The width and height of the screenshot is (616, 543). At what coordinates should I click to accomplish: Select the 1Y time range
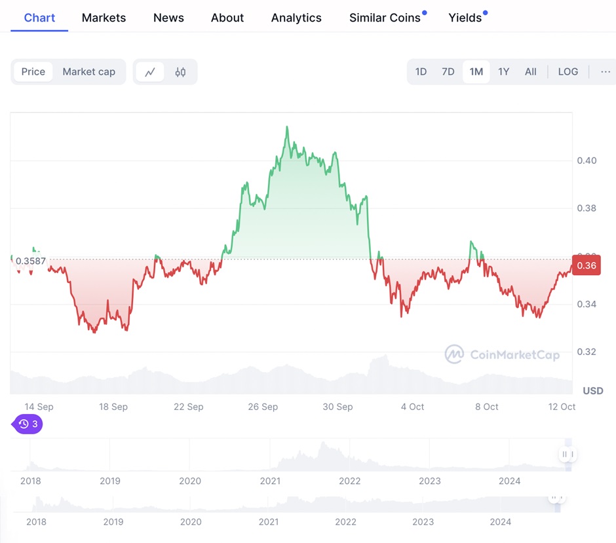(503, 71)
